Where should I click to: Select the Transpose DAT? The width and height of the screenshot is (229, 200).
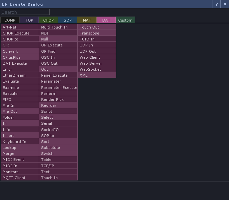pyautogui.click(x=97, y=33)
